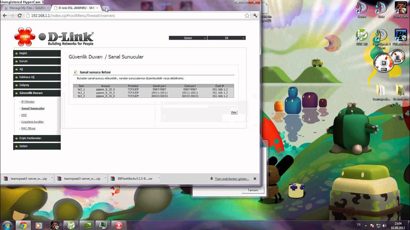This screenshot has height=230, width=410.
Task: Open the NVIDIA taskbar icon
Action: pos(87,225)
